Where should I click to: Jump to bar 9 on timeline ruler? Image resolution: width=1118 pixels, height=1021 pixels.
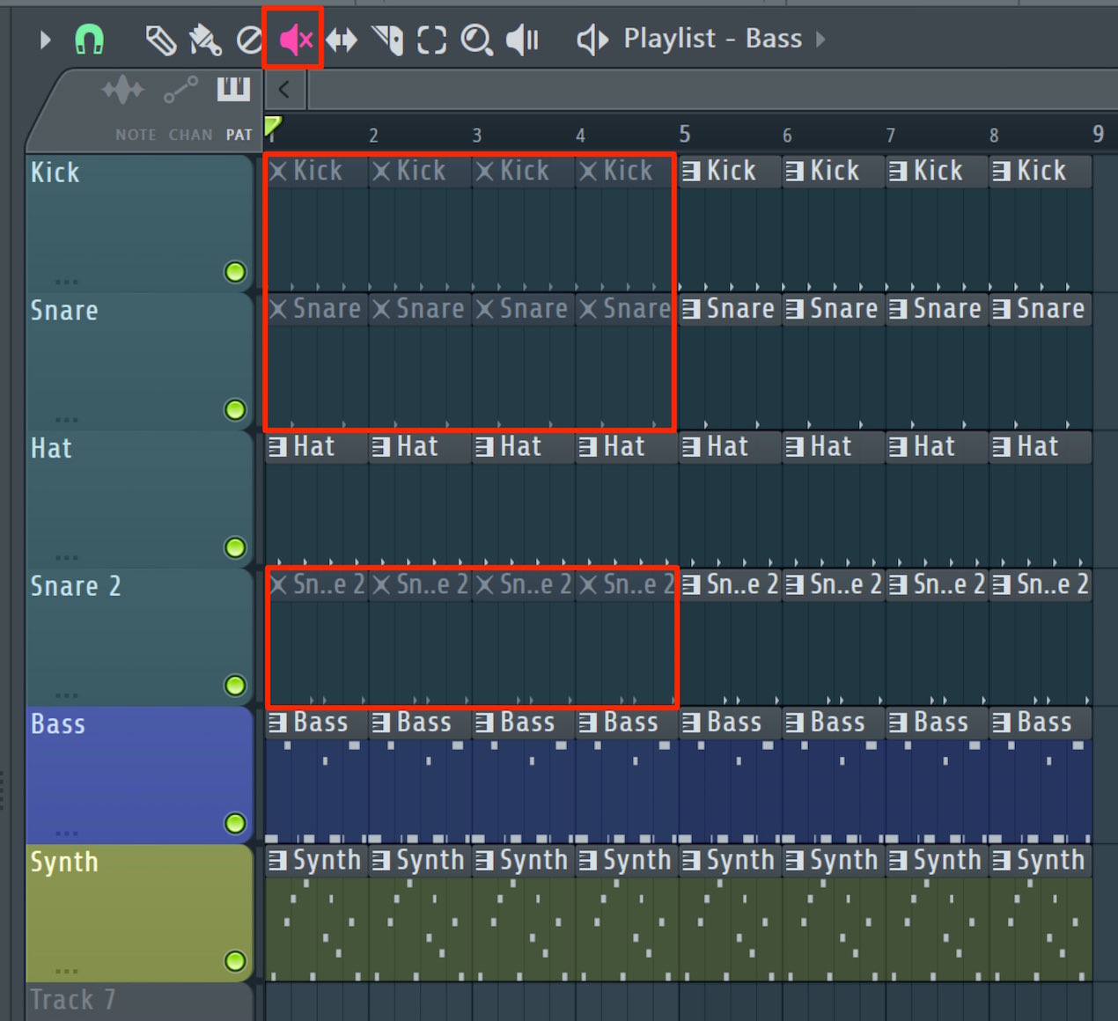[1098, 134]
